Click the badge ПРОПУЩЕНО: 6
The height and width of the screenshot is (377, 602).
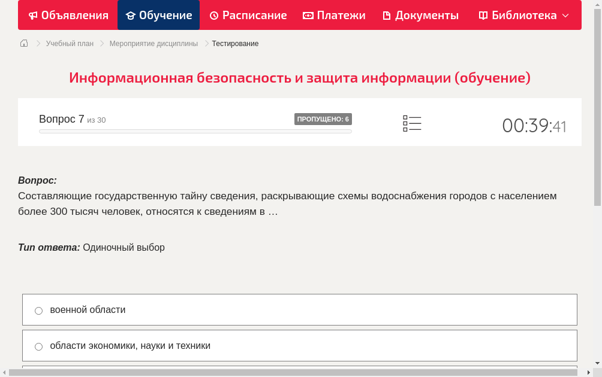point(323,119)
